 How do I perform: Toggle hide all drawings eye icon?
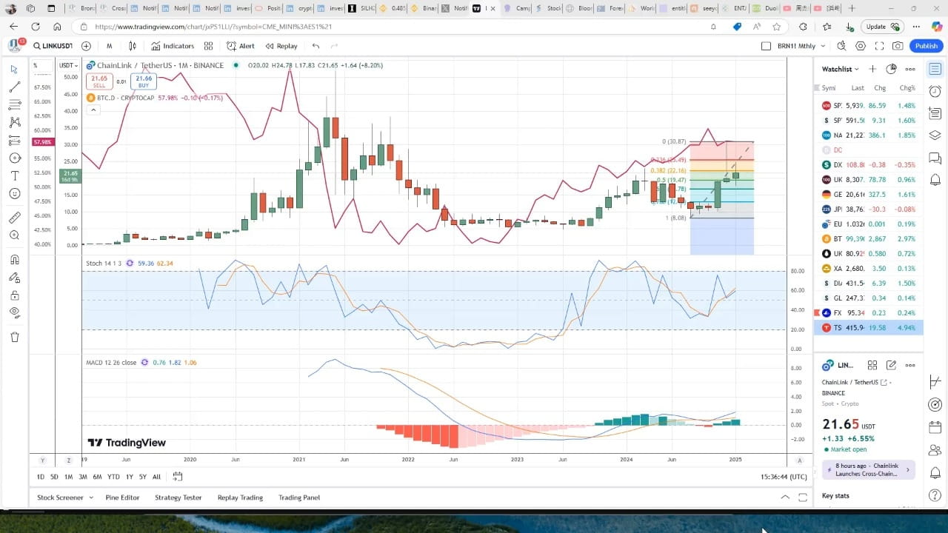[15, 312]
